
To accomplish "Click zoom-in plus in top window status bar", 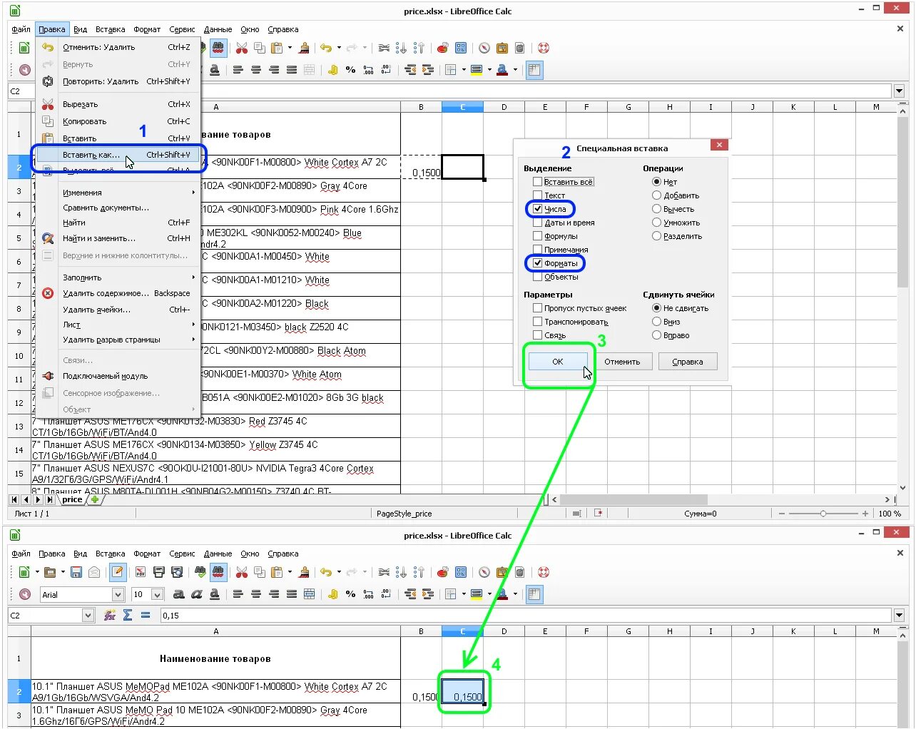I will point(865,514).
